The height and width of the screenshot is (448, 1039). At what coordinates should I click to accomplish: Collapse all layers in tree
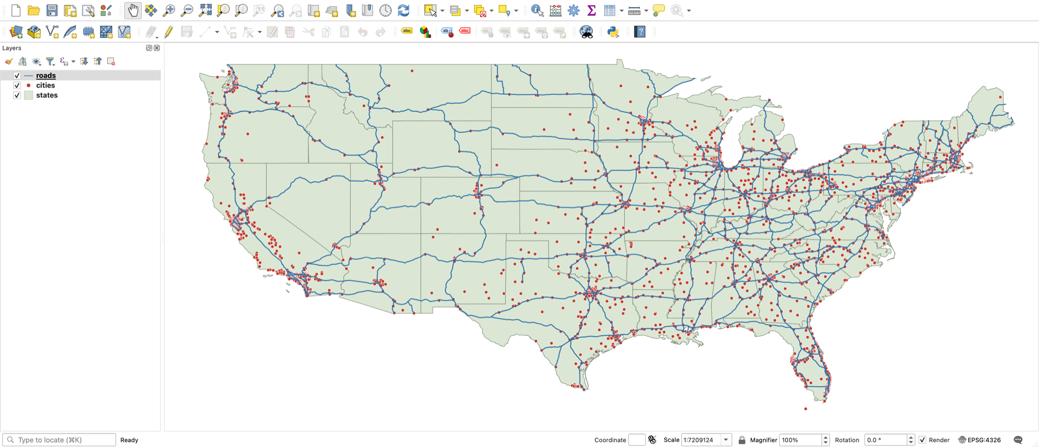coord(98,61)
